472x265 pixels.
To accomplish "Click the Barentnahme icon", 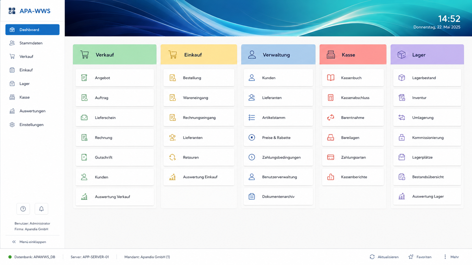I will click(x=331, y=117).
